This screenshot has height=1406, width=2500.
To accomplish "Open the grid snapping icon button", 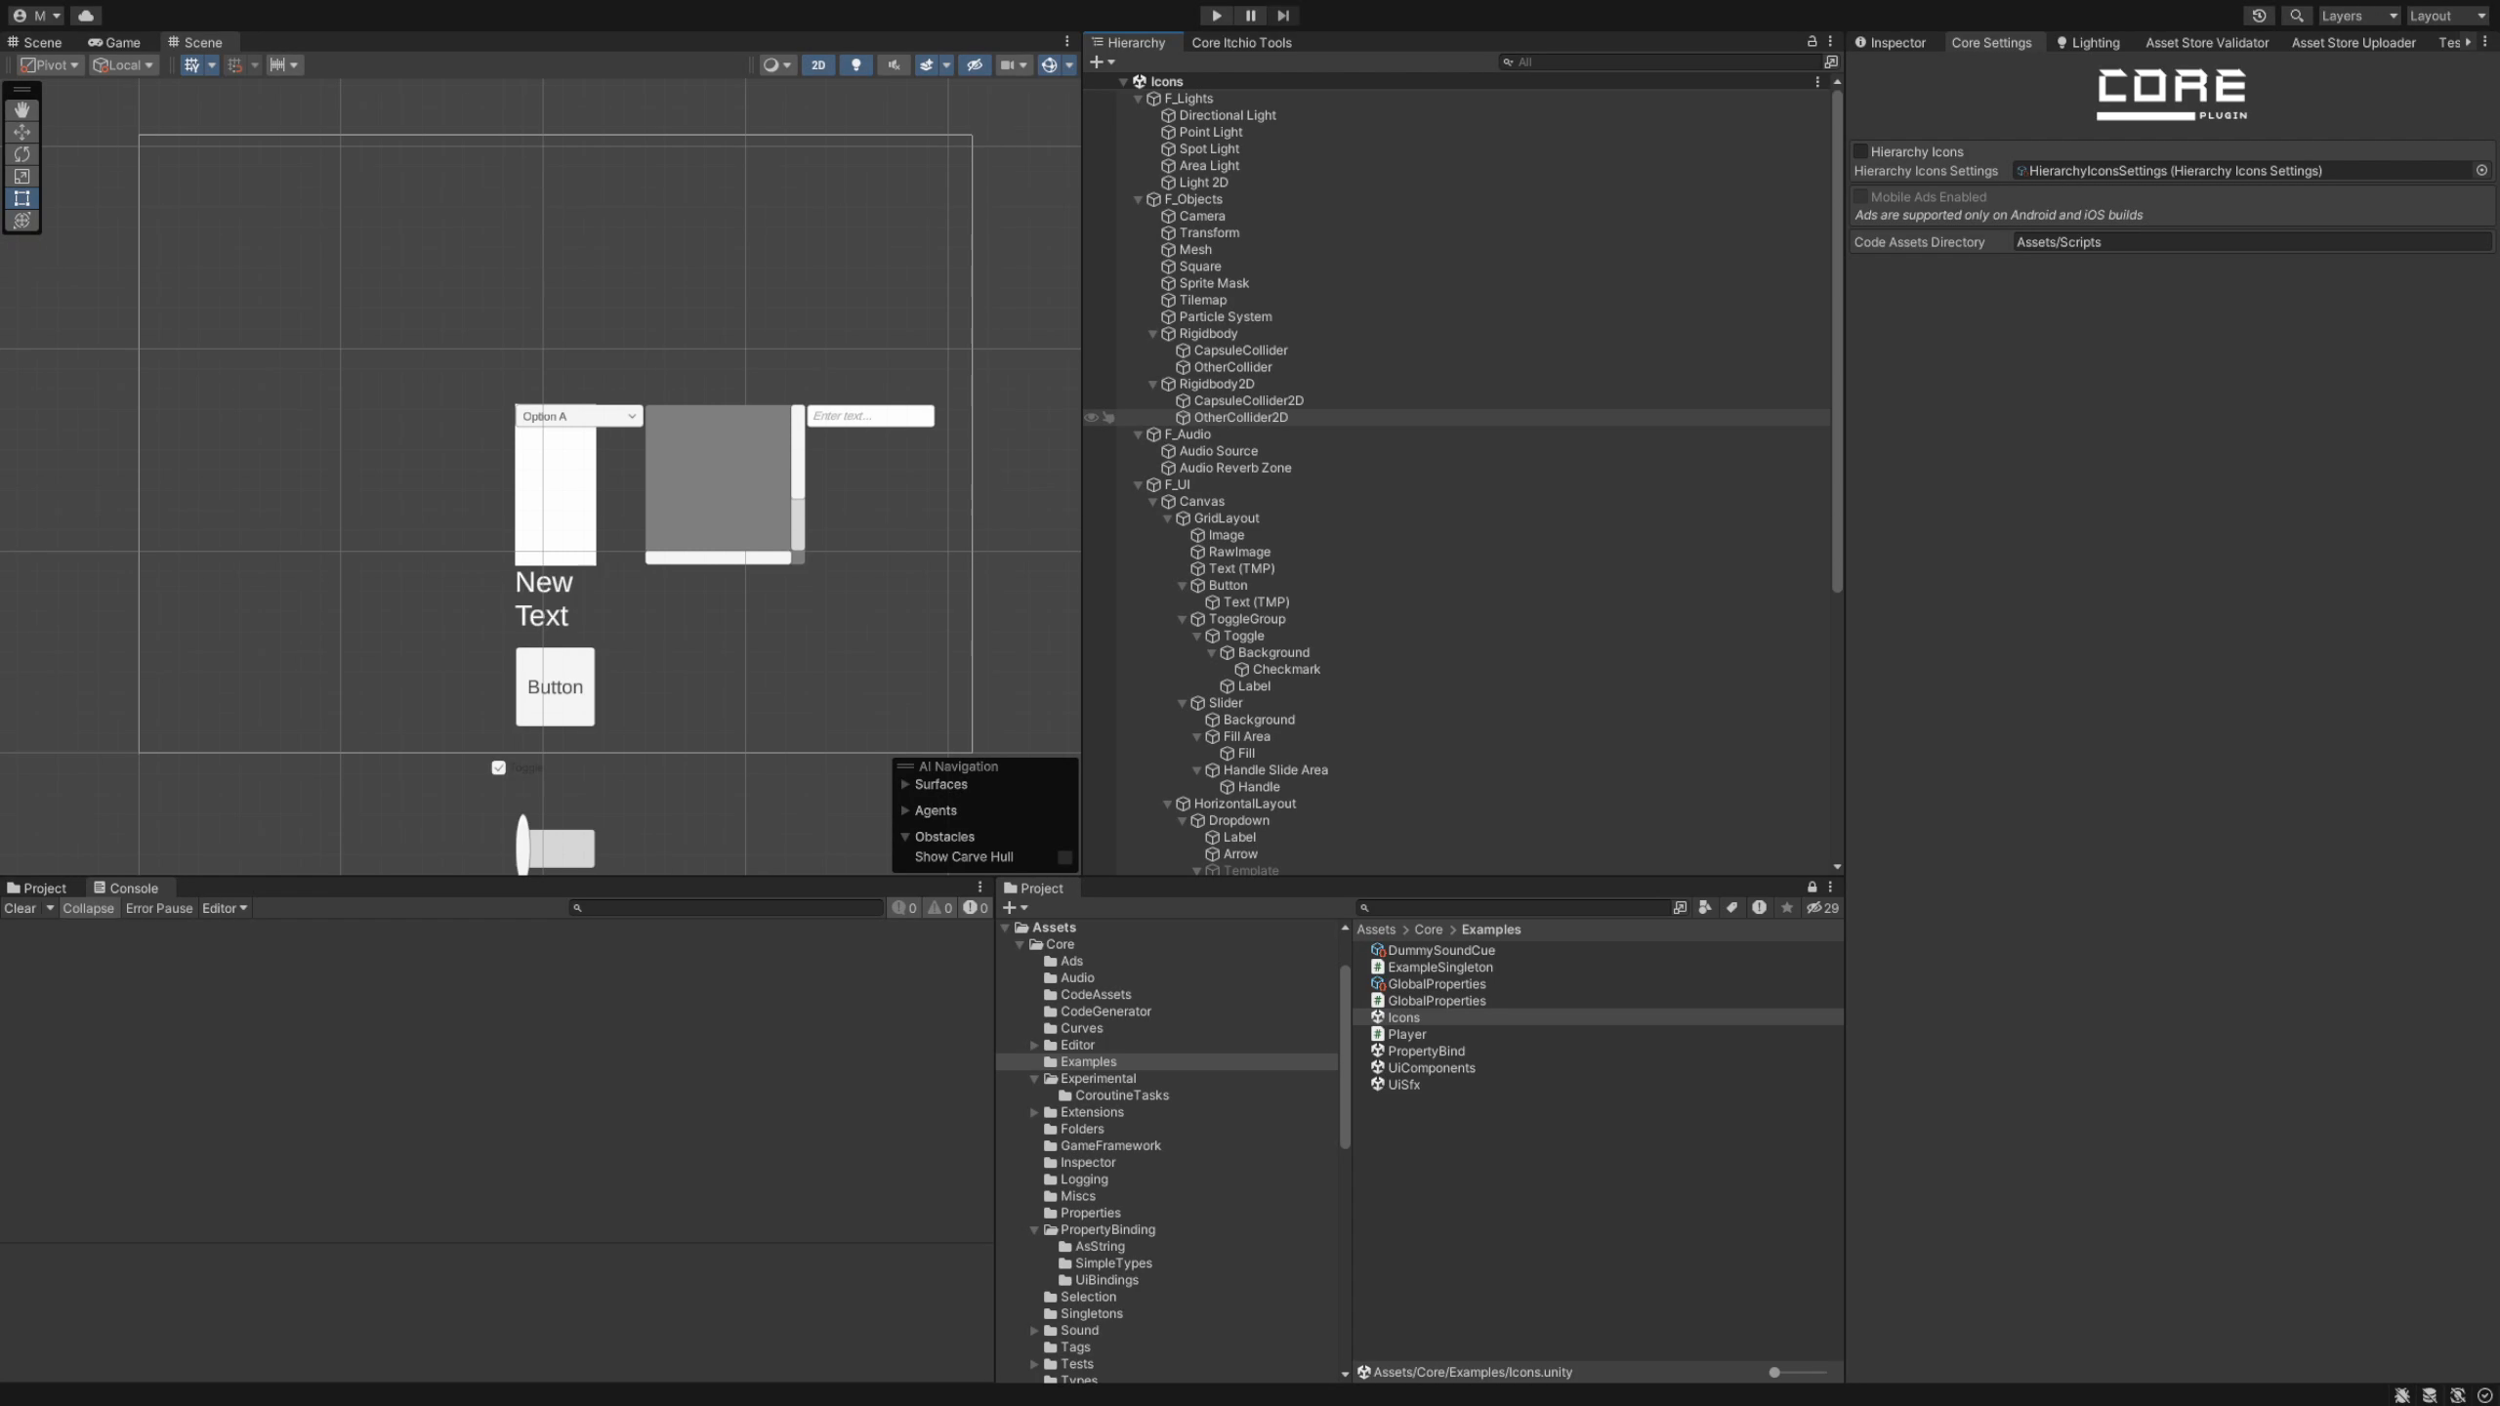I will point(234,65).
